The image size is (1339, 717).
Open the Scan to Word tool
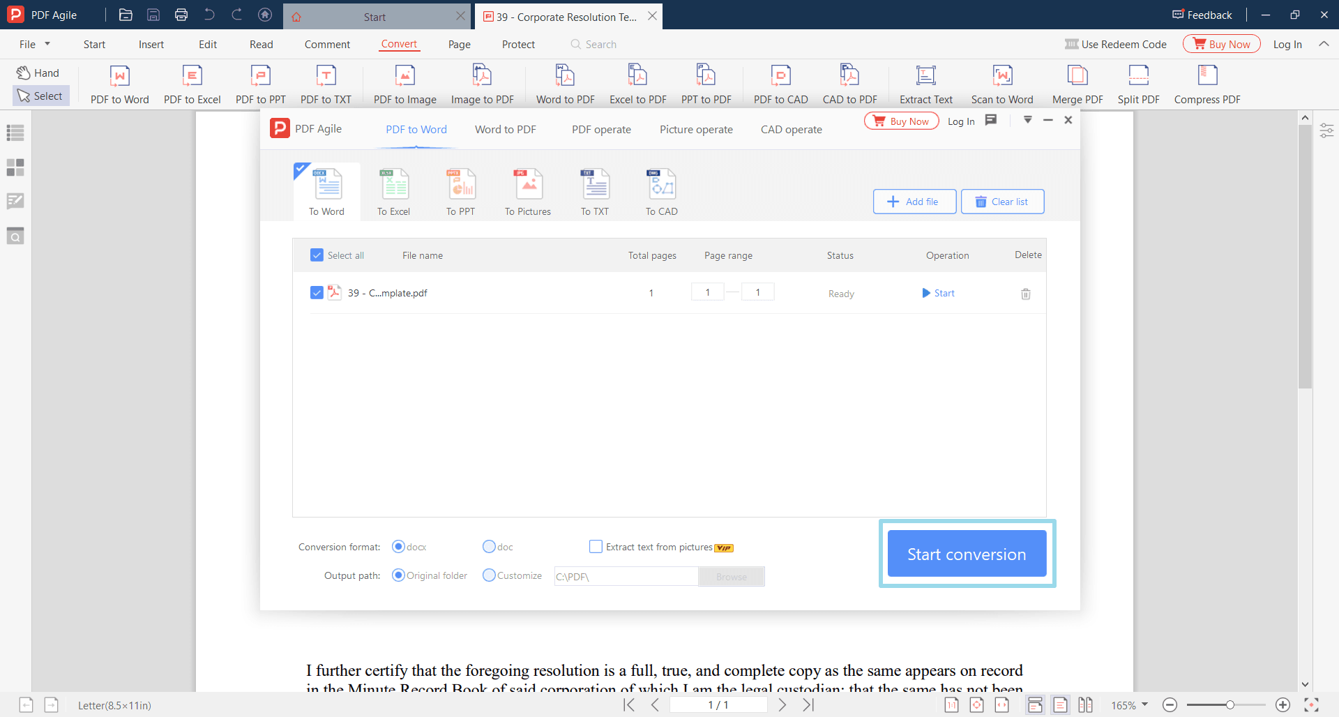click(x=1002, y=84)
